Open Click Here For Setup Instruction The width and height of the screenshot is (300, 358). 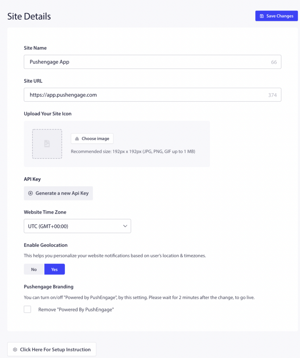pos(52,349)
